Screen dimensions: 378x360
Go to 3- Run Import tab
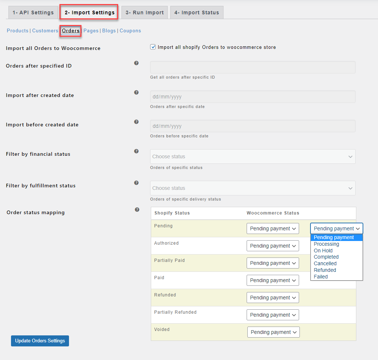(x=145, y=12)
